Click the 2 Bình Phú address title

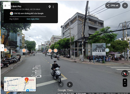click(x=16, y=6)
